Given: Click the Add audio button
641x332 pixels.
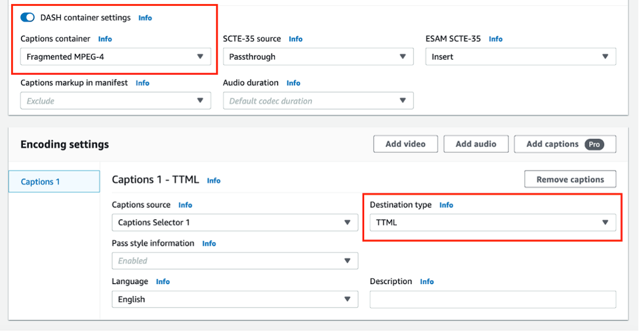Looking at the screenshot, I should [476, 144].
